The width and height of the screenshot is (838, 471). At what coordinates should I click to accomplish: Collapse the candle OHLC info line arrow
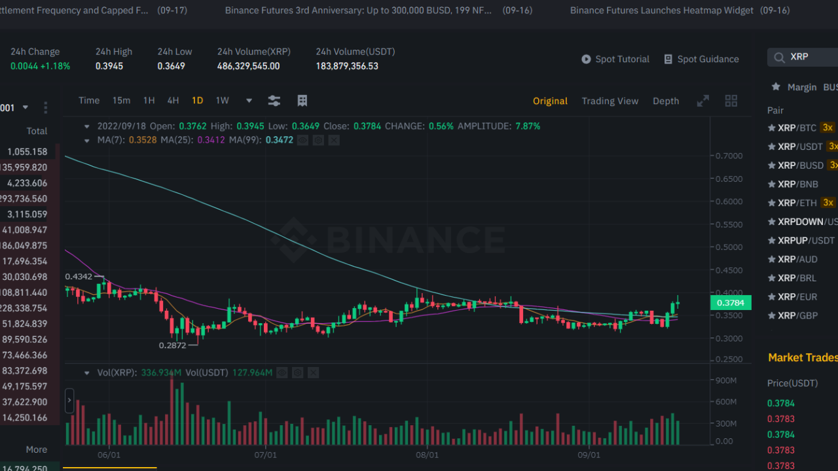click(x=87, y=126)
